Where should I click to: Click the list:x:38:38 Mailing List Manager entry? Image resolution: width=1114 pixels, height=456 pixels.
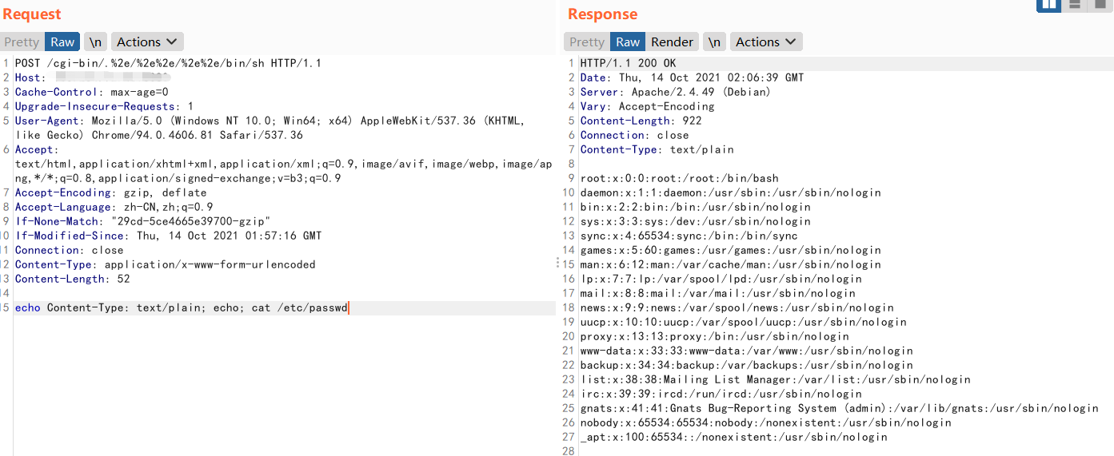776,379
